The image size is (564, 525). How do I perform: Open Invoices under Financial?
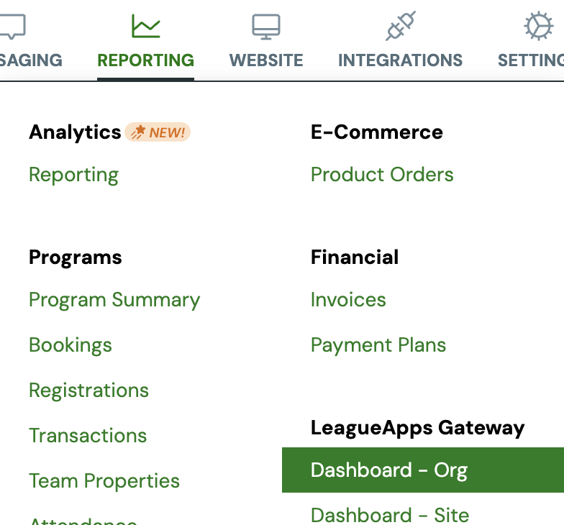348,299
